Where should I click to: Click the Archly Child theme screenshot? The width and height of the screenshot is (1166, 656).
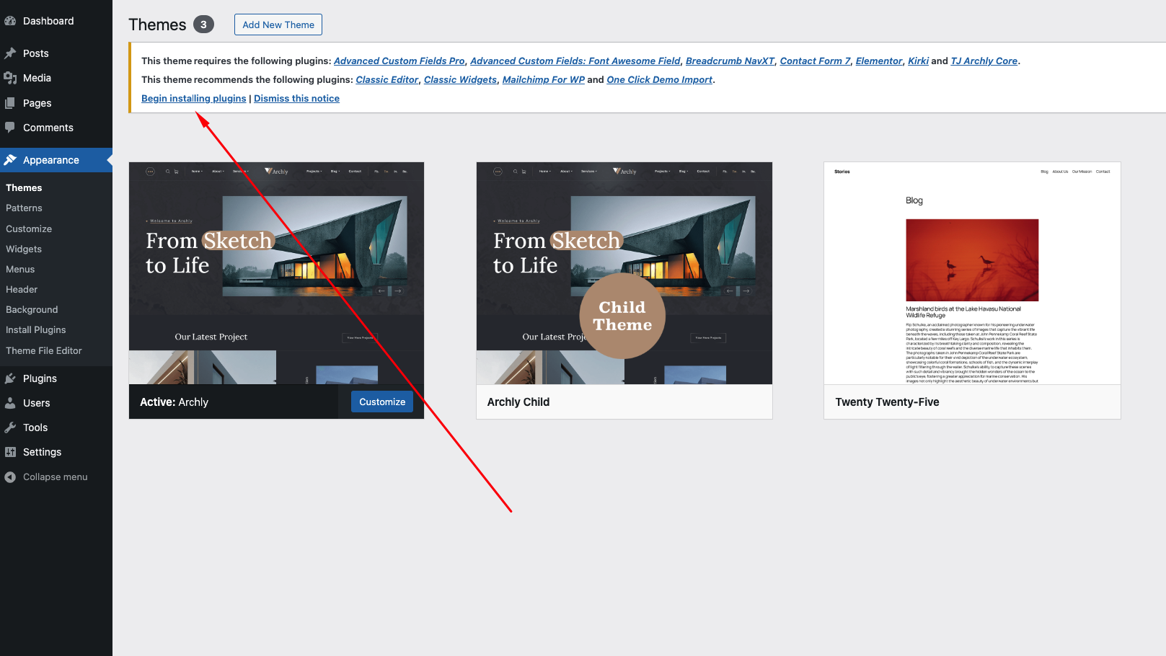click(x=624, y=273)
